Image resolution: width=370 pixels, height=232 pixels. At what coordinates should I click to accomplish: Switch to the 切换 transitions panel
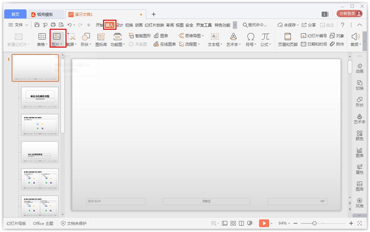tap(359, 85)
